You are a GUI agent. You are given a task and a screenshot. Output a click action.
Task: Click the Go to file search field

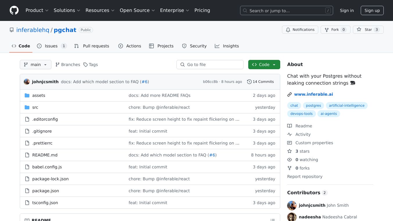click(210, 65)
